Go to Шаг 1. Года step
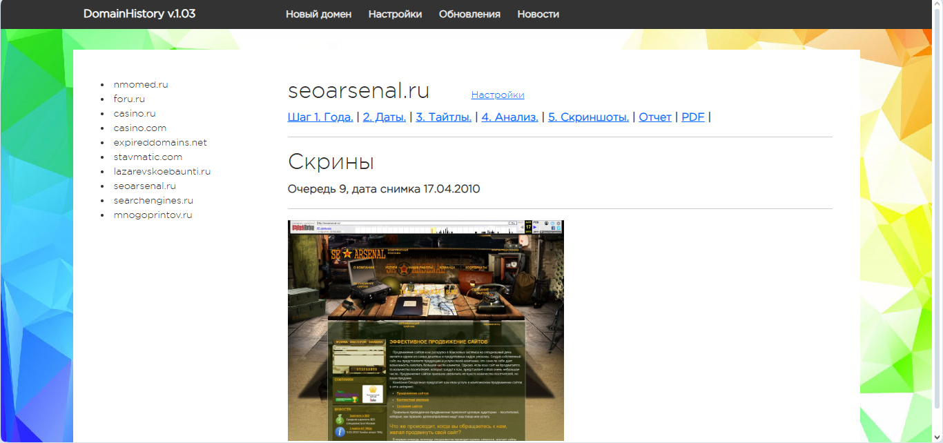This screenshot has width=943, height=443. [320, 117]
